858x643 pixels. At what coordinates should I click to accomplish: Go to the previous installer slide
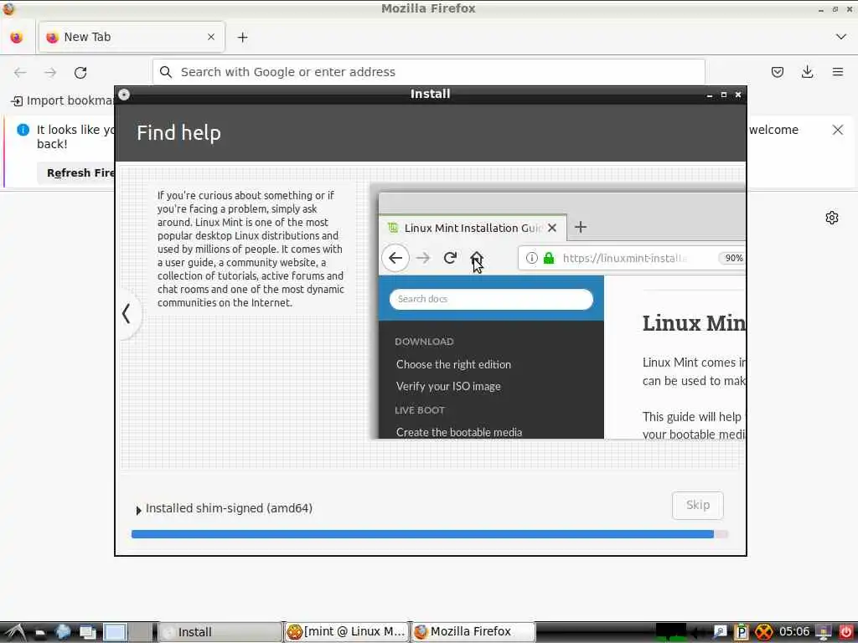pyautogui.click(x=127, y=314)
